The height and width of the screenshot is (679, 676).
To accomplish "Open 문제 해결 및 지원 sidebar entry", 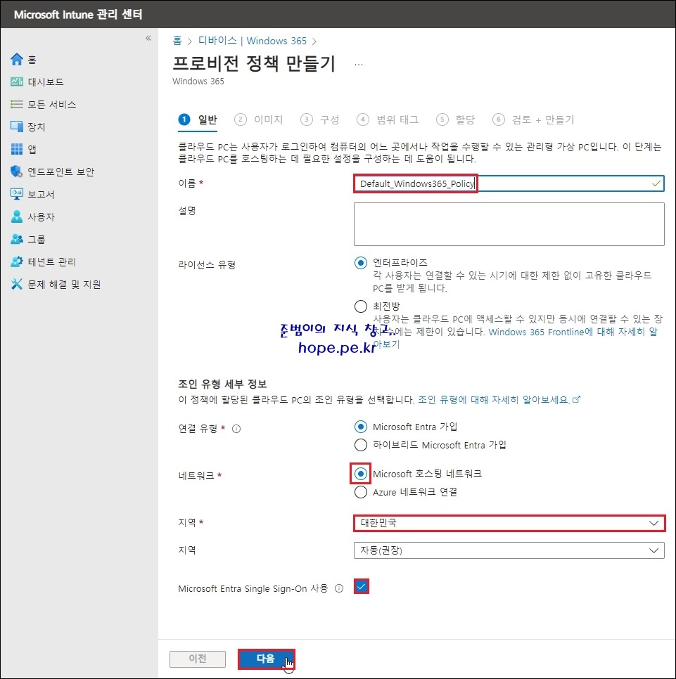I will pyautogui.click(x=64, y=284).
